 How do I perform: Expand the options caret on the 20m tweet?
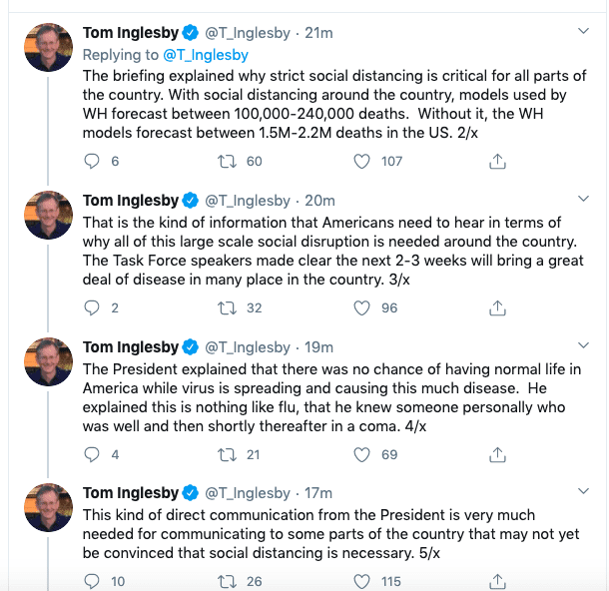pos(584,201)
